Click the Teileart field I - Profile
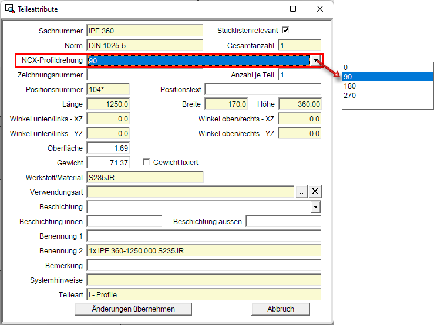 pyautogui.click(x=204, y=294)
